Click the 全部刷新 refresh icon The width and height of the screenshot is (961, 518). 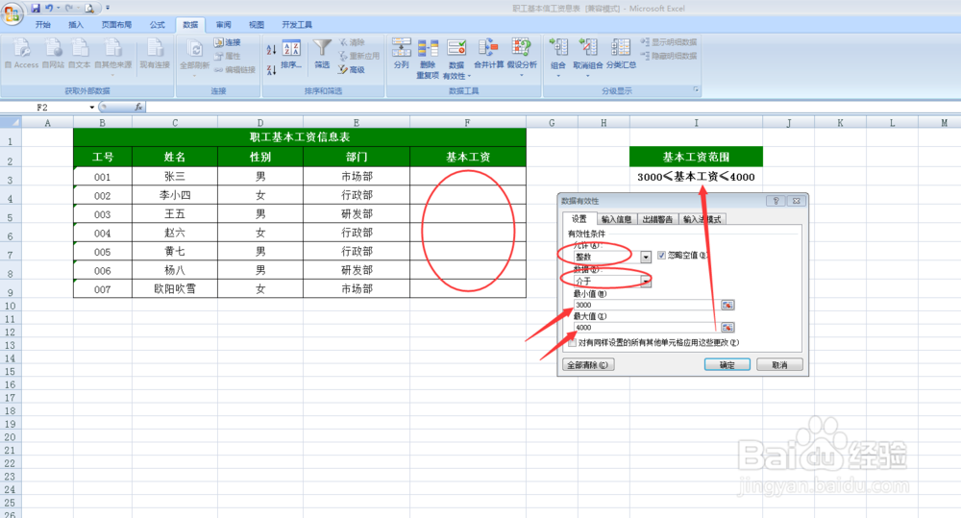click(x=194, y=49)
